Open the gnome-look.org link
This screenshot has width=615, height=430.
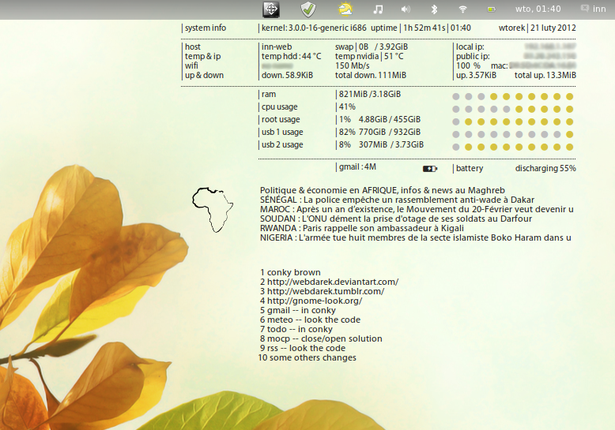pyautogui.click(x=315, y=301)
